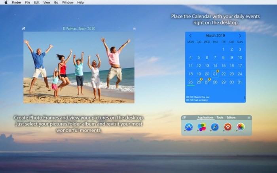
Task: Select March 21 in the calendar
Action: 215,74
